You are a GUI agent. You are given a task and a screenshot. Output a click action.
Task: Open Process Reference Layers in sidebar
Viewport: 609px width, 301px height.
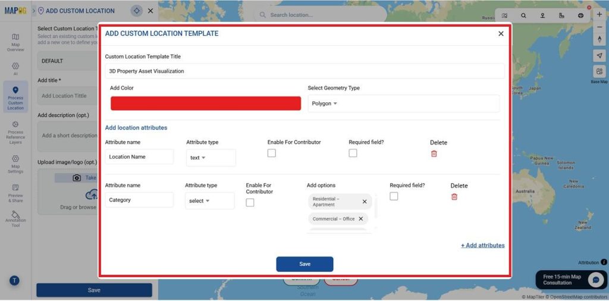point(15,133)
